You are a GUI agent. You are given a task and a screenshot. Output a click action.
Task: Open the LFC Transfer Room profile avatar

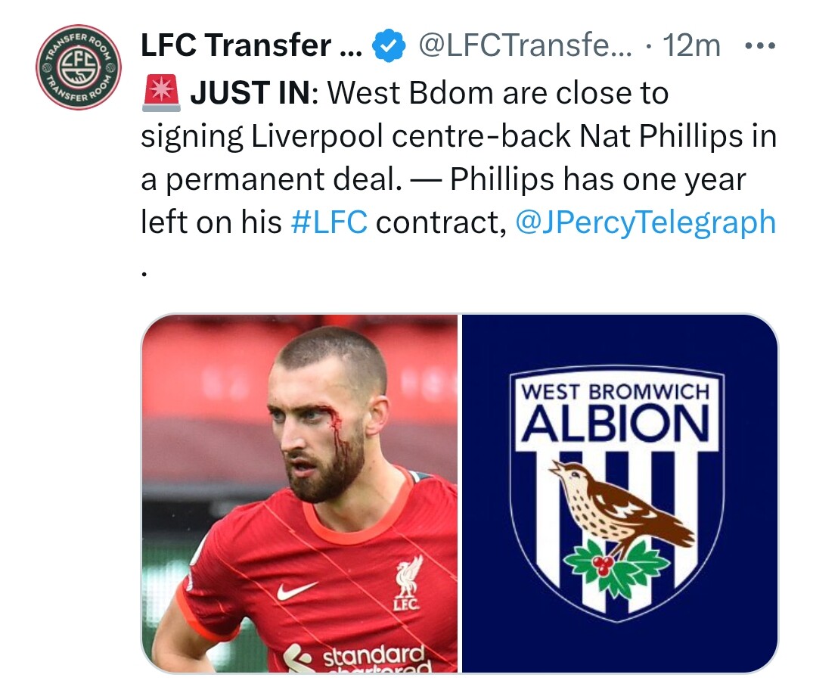(79, 67)
